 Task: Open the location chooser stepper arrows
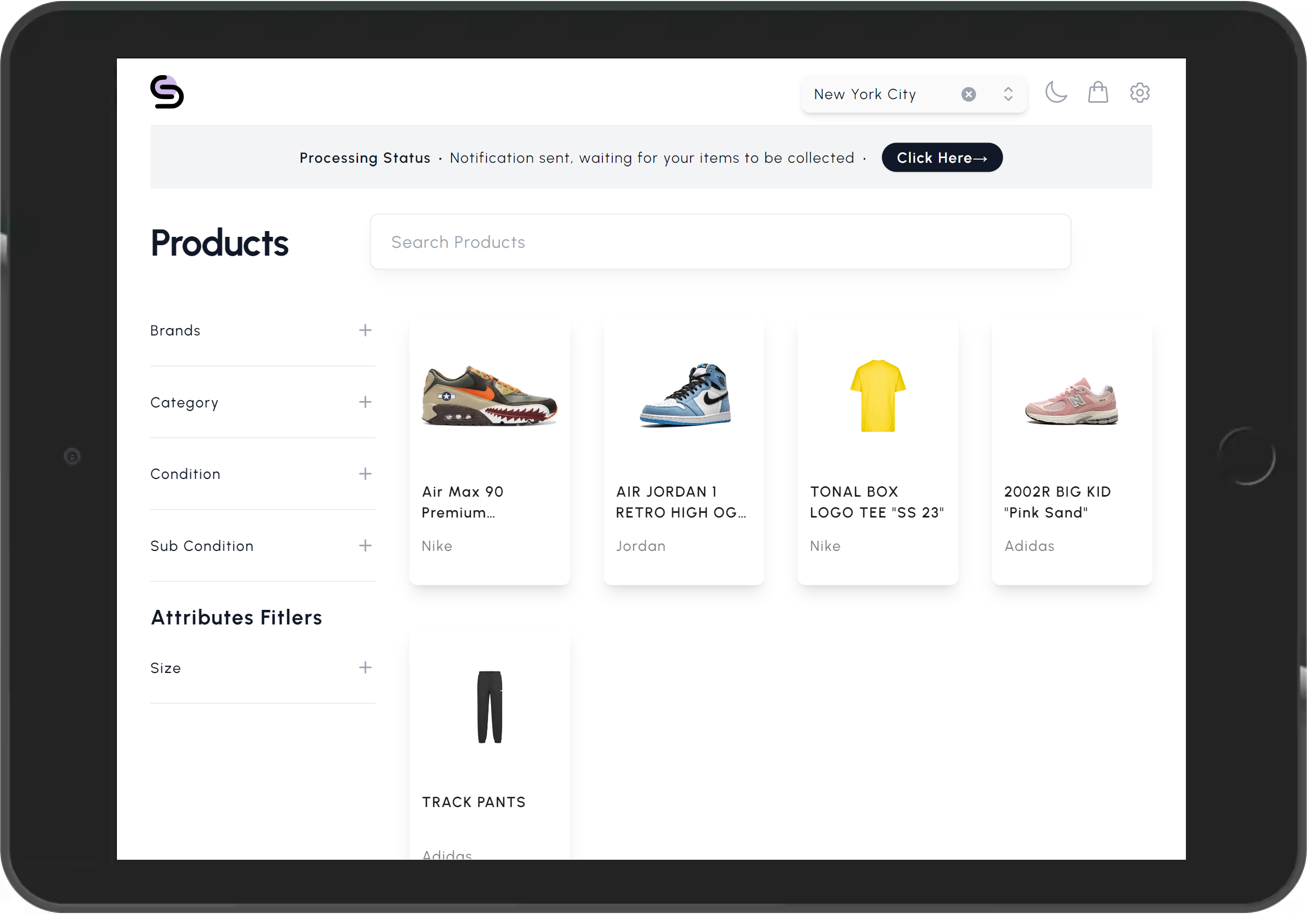tap(1007, 94)
